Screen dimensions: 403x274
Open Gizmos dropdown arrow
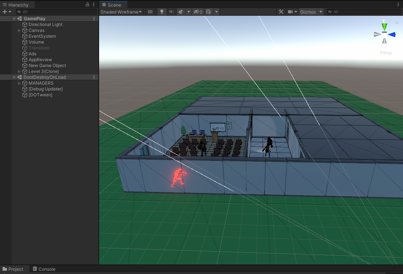click(x=320, y=12)
